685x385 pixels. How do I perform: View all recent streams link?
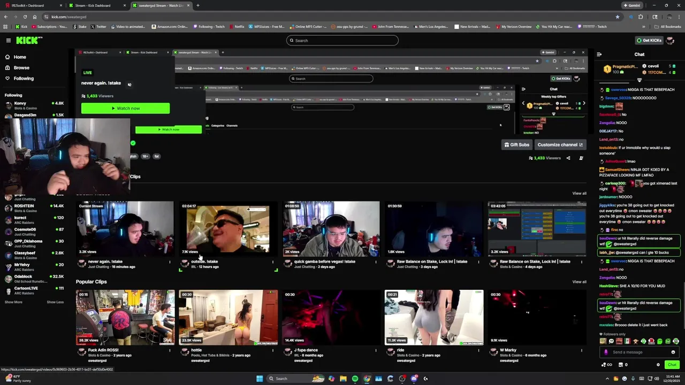click(x=579, y=194)
